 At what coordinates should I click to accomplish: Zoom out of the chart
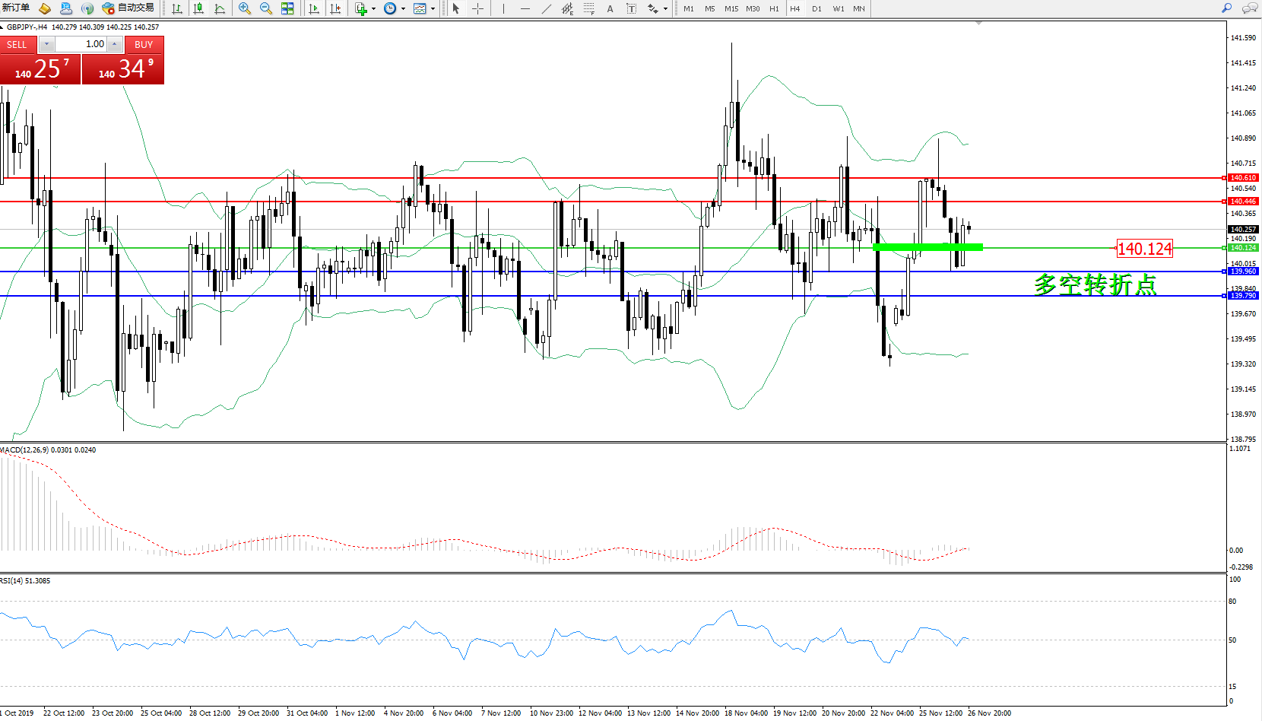pyautogui.click(x=266, y=8)
